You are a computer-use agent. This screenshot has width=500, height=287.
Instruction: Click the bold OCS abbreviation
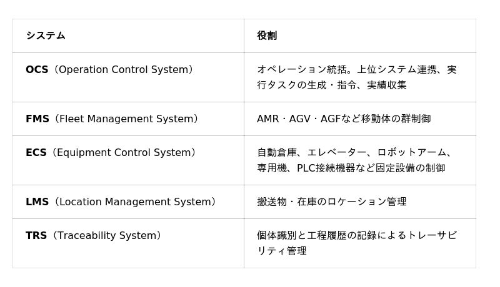click(37, 69)
